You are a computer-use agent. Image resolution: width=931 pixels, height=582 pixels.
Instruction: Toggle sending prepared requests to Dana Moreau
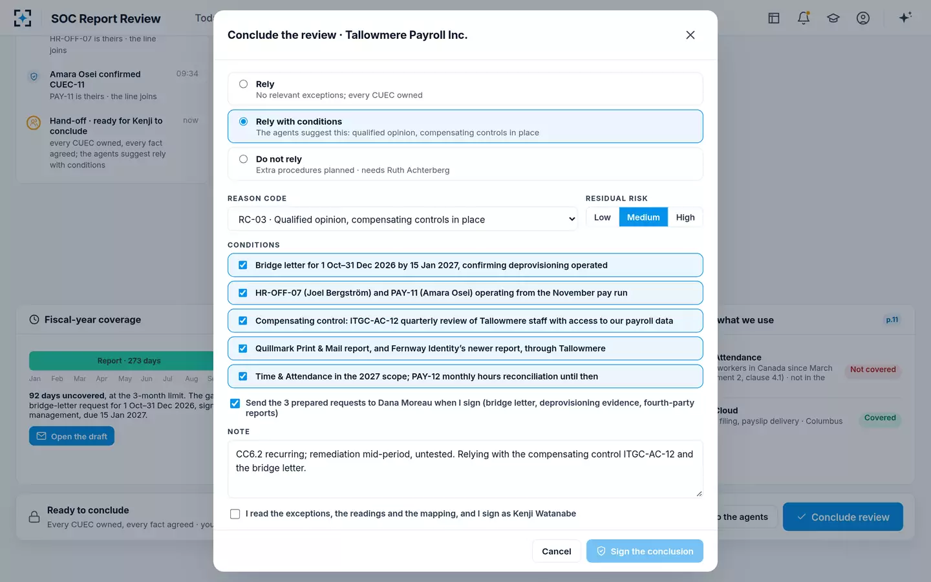235,404
